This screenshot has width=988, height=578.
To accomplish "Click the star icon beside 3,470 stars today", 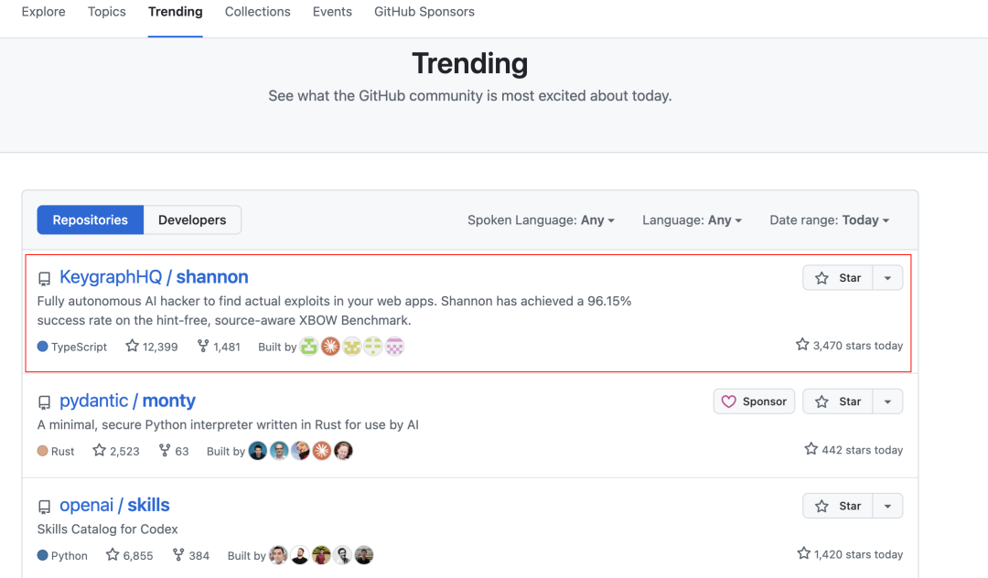I will pyautogui.click(x=803, y=346).
